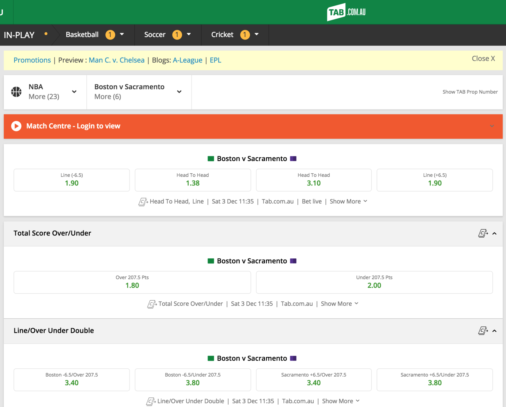This screenshot has width=506, height=407.
Task: Show More for Total Score Over/Under market
Action: pos(340,304)
